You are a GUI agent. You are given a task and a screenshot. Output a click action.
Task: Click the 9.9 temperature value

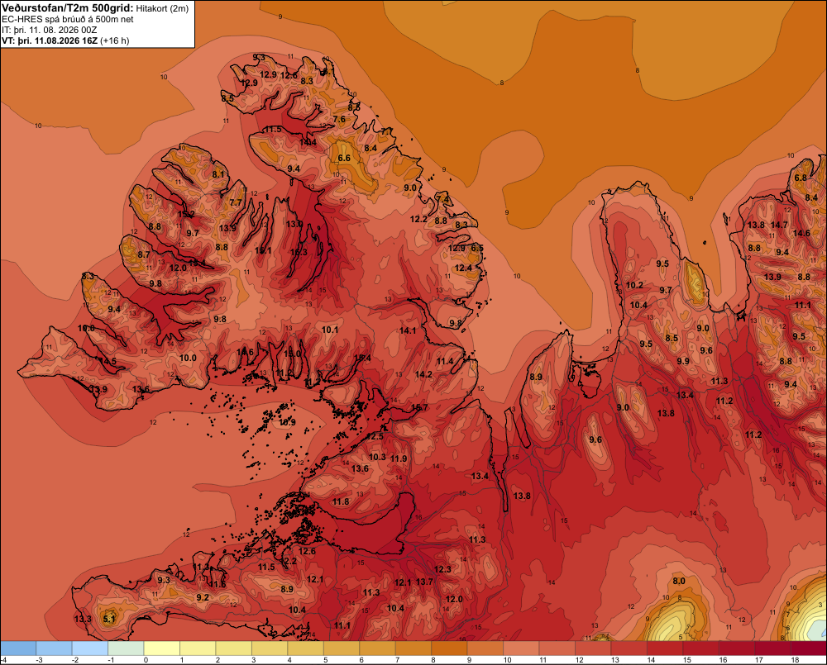pos(683,361)
